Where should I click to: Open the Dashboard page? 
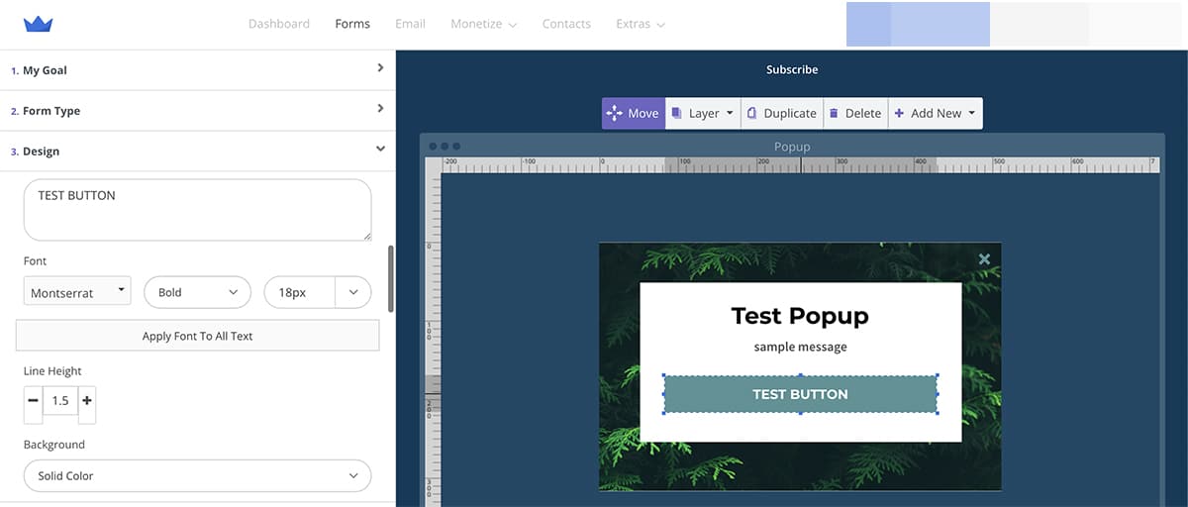point(279,24)
